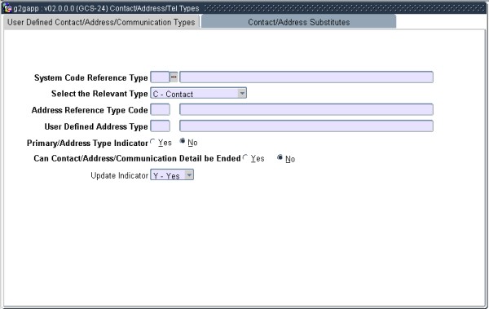The width and height of the screenshot is (489, 309).
Task: Click the 'User Defined Address Type' label
Action: (x=96, y=126)
